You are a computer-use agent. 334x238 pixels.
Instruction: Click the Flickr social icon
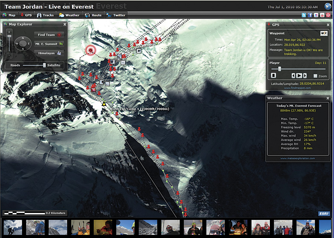(x=316, y=15)
